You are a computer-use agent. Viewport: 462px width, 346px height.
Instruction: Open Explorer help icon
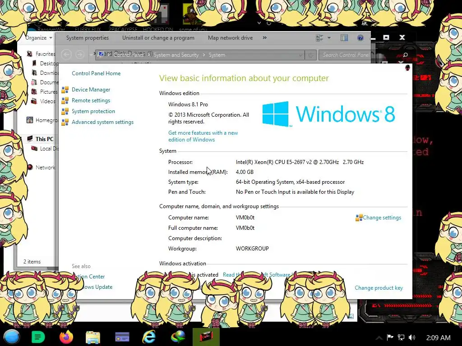(360, 38)
